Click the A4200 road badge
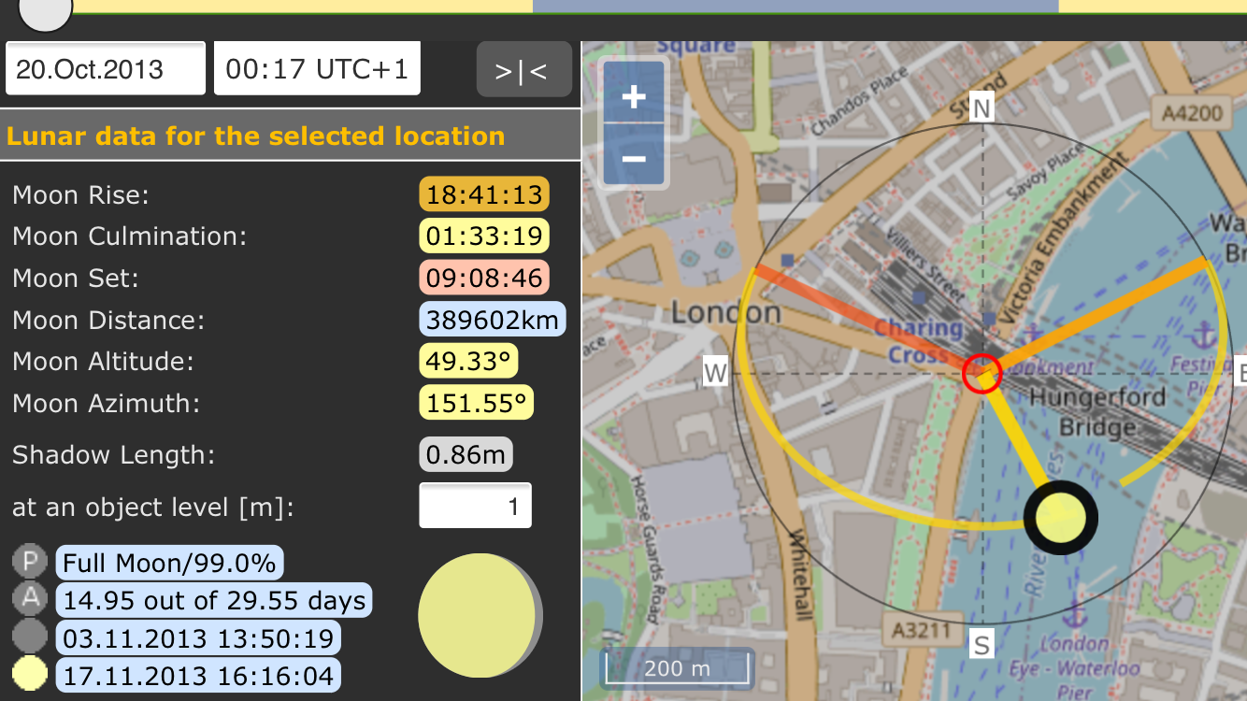1247x701 pixels. pos(1193,114)
